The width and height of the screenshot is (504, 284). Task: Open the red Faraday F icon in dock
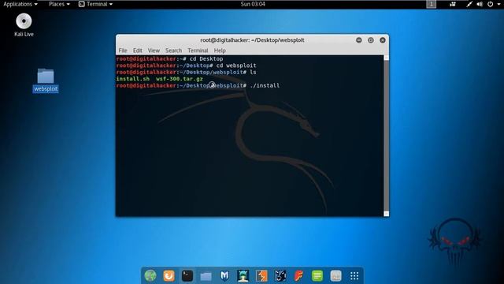[298, 275]
